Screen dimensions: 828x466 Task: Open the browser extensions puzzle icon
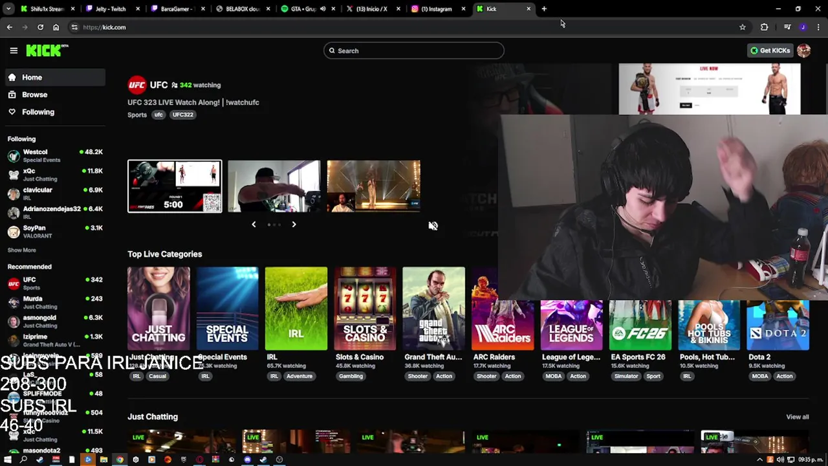[765, 27]
